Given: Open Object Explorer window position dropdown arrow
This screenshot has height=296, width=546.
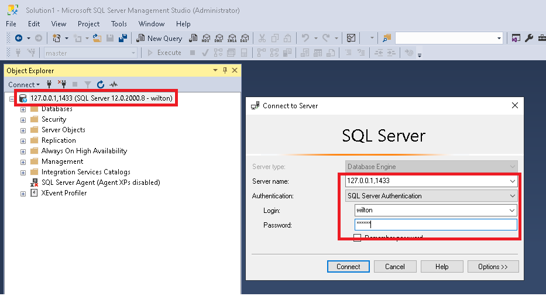Looking at the screenshot, I should 215,70.
